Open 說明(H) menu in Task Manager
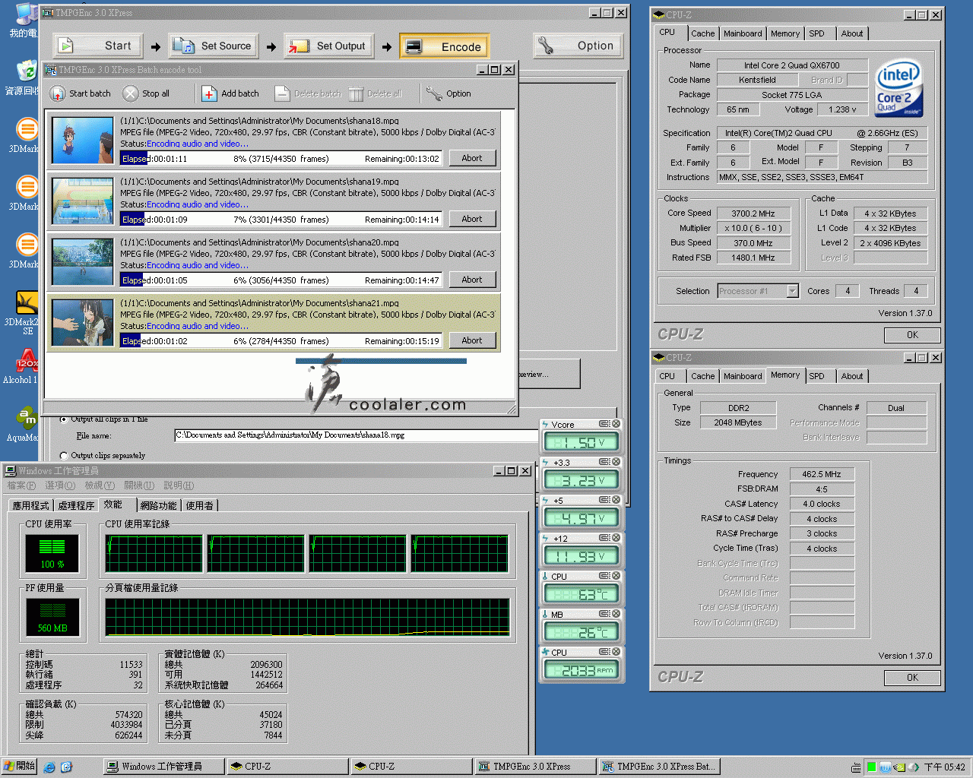Image resolution: width=973 pixels, height=778 pixels. [179, 485]
